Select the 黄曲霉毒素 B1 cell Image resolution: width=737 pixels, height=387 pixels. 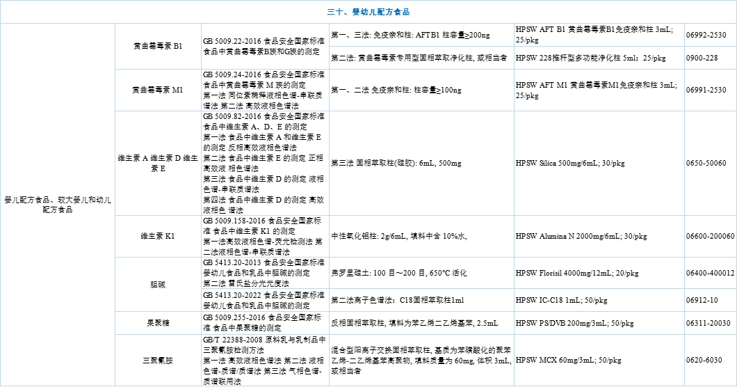[x=158, y=46]
